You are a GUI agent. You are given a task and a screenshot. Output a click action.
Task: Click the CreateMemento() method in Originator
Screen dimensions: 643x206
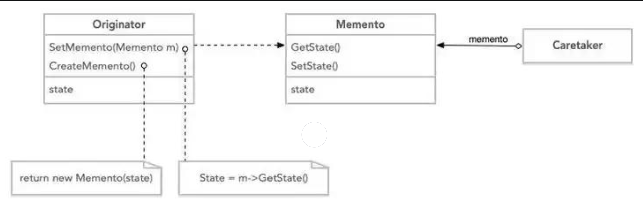[92, 66]
